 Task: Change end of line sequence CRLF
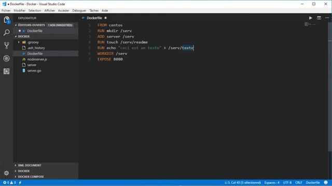coord(299,182)
